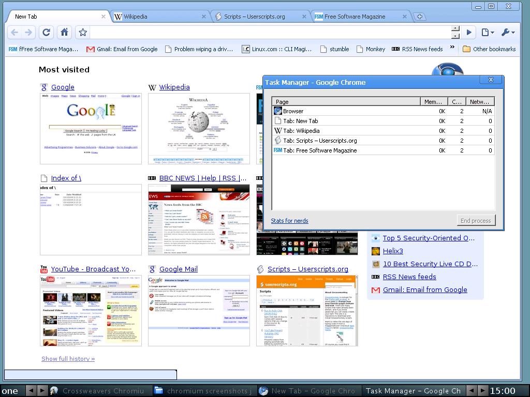
Task: Click the Go play arrow button
Action: [x=469, y=33]
